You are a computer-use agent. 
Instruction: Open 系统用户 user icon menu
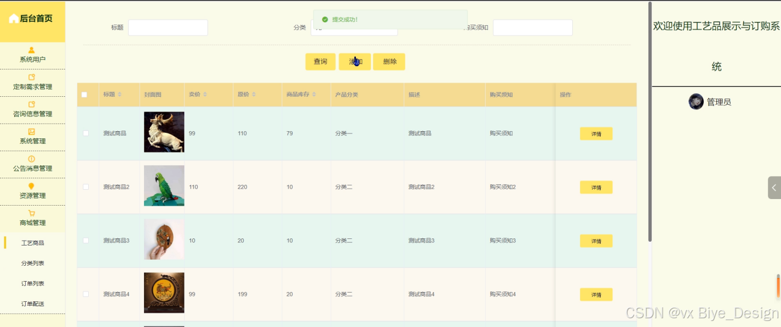[x=31, y=50]
